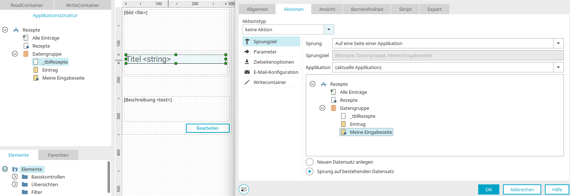The width and height of the screenshot is (570, 196).
Task: Open the Applikation dropdown arrow
Action: click(558, 67)
